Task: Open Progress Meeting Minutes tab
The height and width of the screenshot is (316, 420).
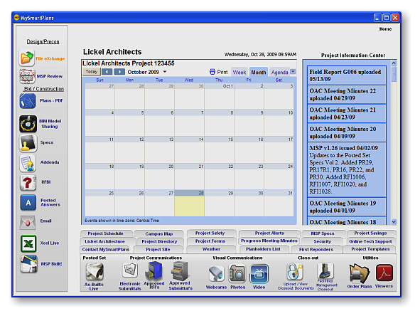Action: click(x=269, y=241)
